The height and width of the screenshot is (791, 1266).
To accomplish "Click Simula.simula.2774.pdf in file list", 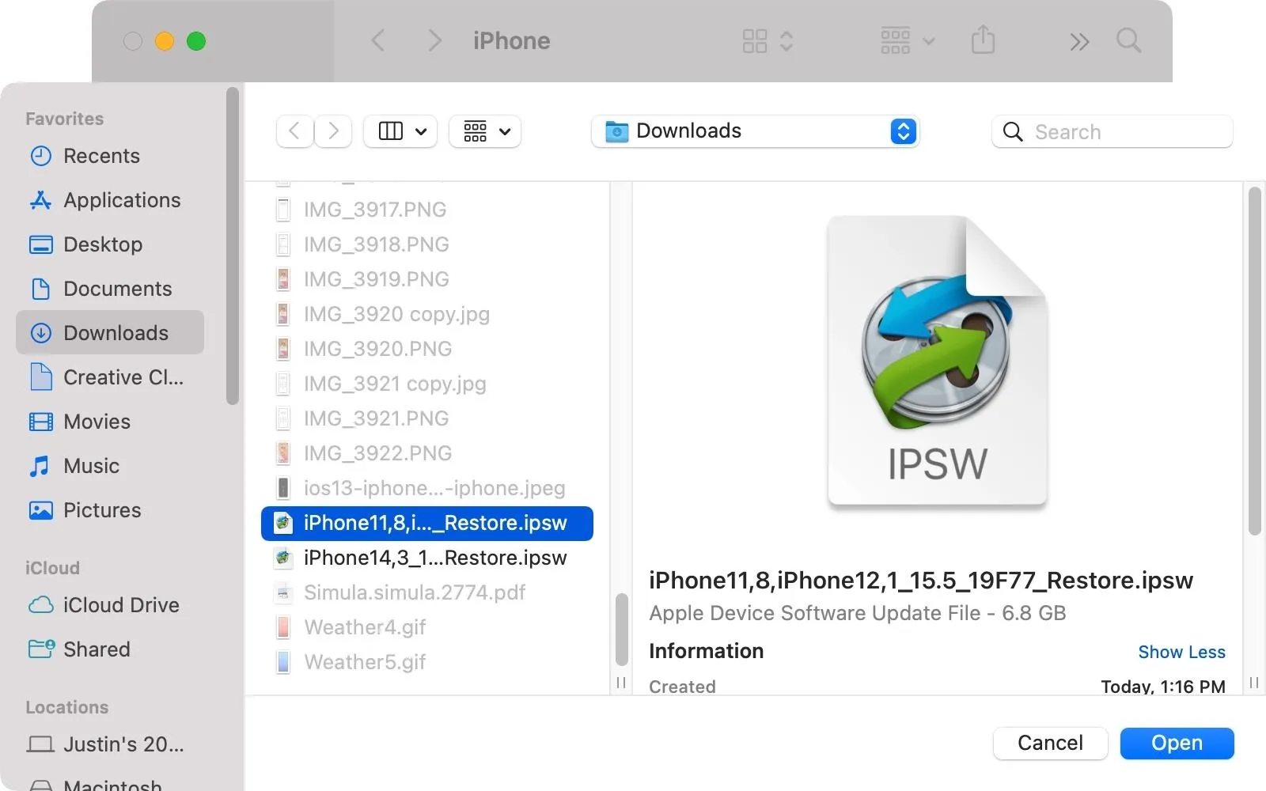I will tap(427, 592).
